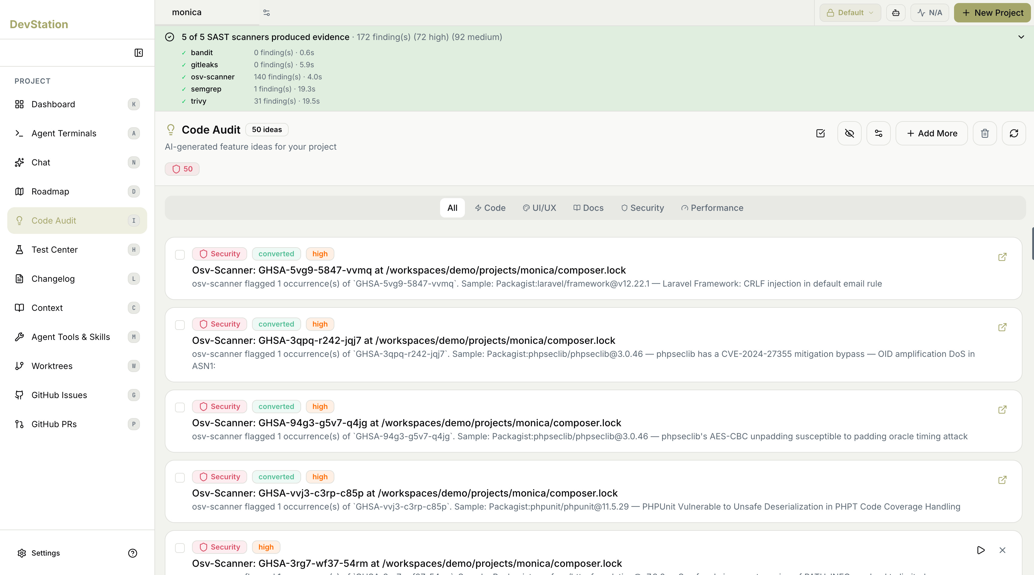Click the security 50 count badge

(182, 169)
